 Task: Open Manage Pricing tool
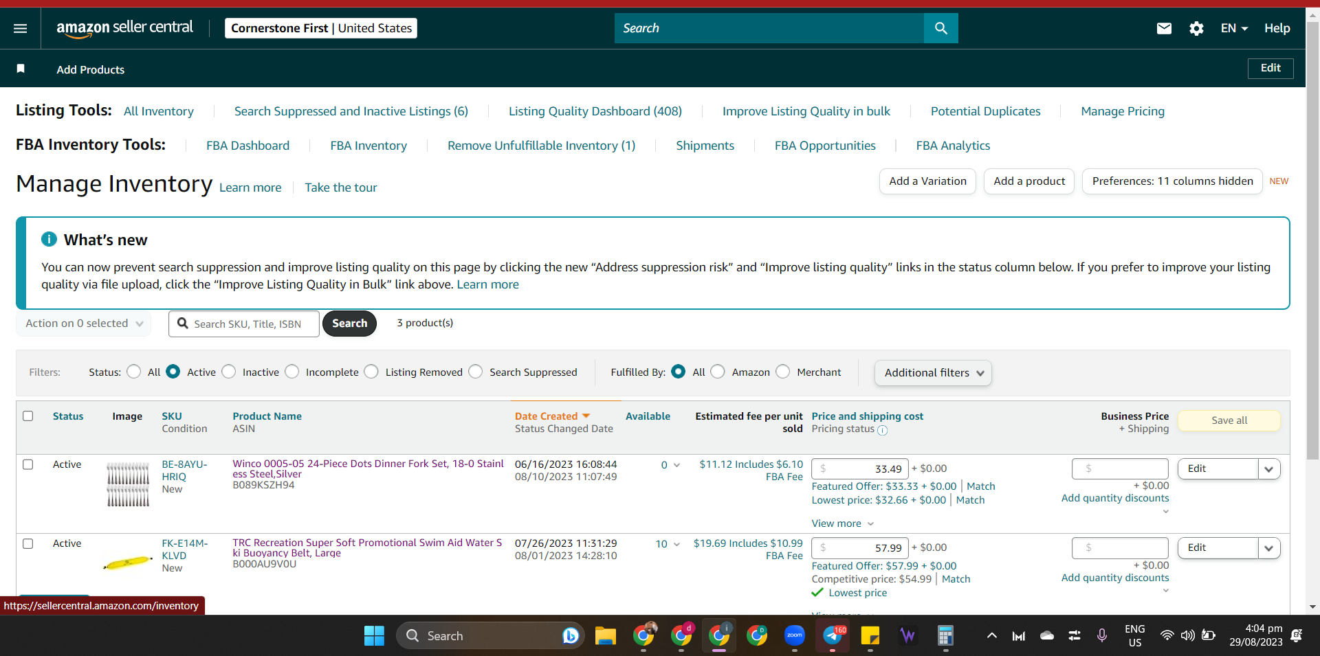tap(1123, 111)
